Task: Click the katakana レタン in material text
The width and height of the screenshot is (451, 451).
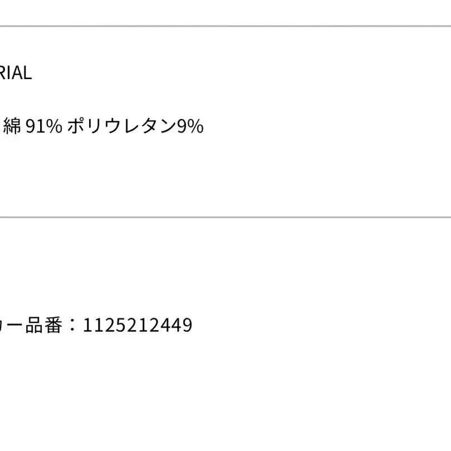Action: (x=149, y=126)
